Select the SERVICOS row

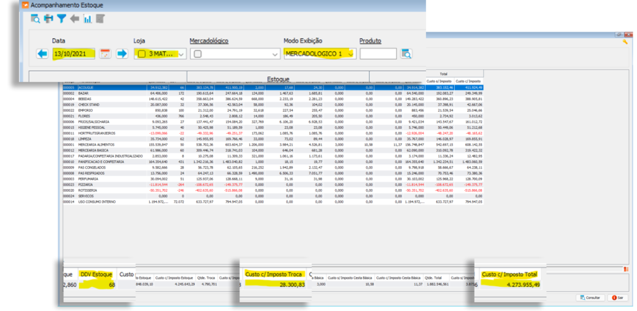pyautogui.click(x=273, y=195)
